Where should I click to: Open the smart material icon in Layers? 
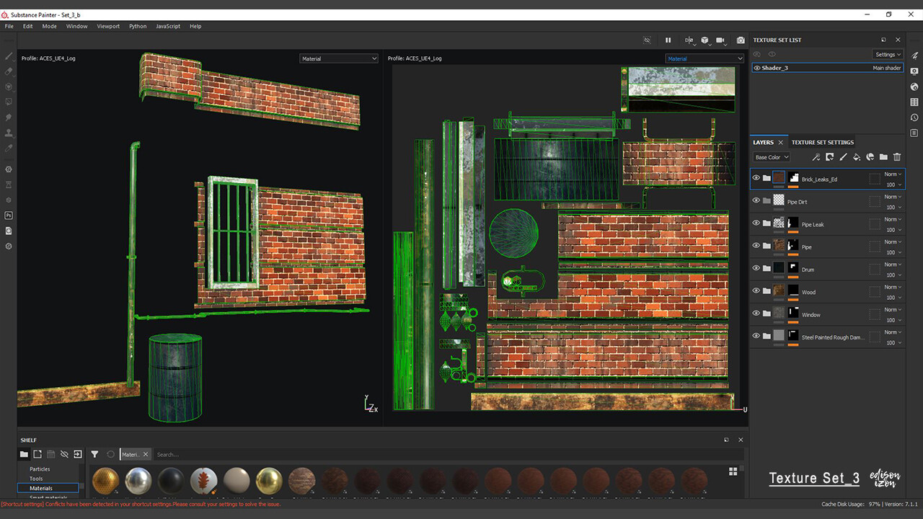pyautogui.click(x=870, y=157)
